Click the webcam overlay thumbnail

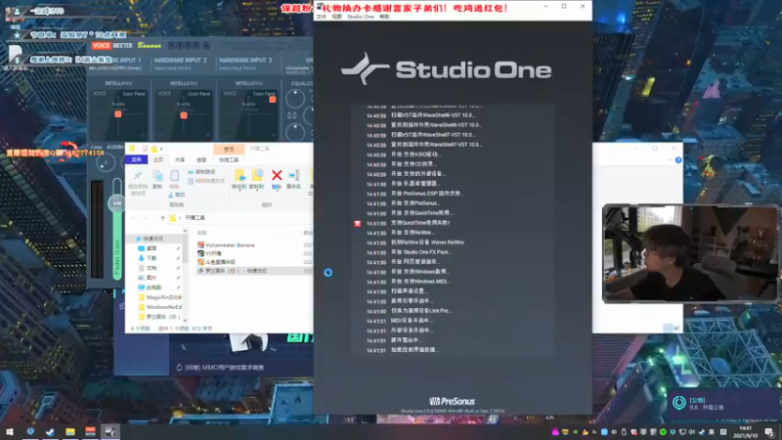pyautogui.click(x=691, y=253)
